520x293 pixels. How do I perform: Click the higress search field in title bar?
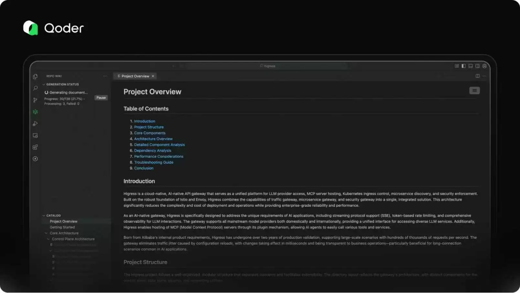point(267,66)
